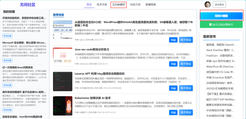Click 收藏 for the WordPress OttoKit article
The image size is (246, 119).
[x=173, y=40]
